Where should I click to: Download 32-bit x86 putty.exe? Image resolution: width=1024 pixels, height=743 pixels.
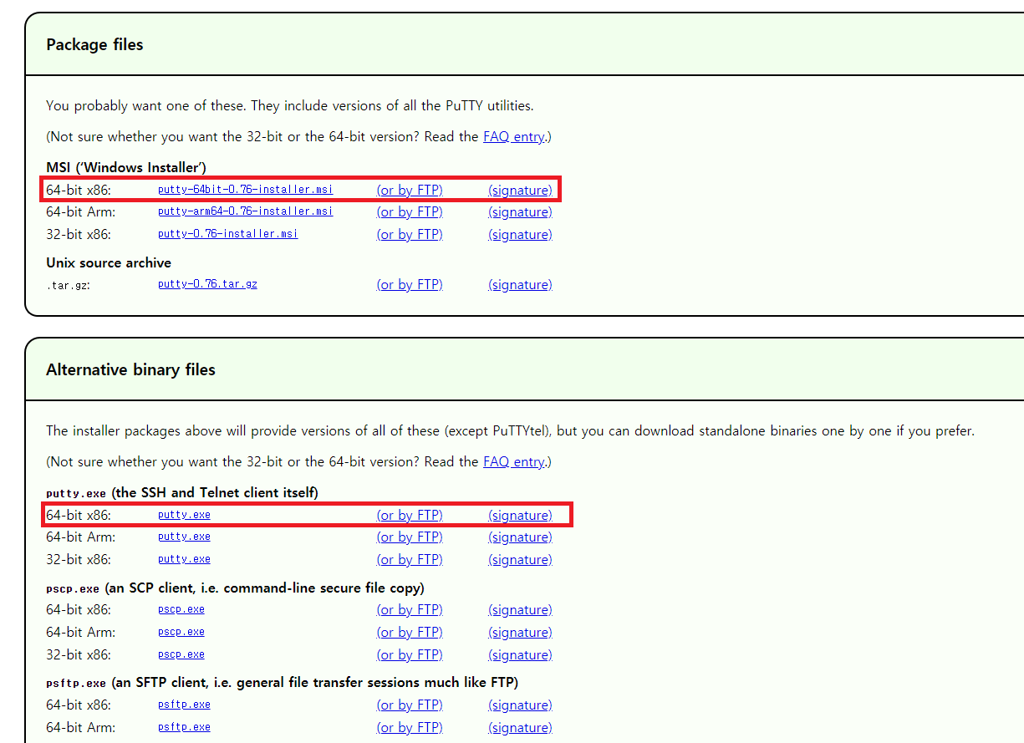coord(184,559)
